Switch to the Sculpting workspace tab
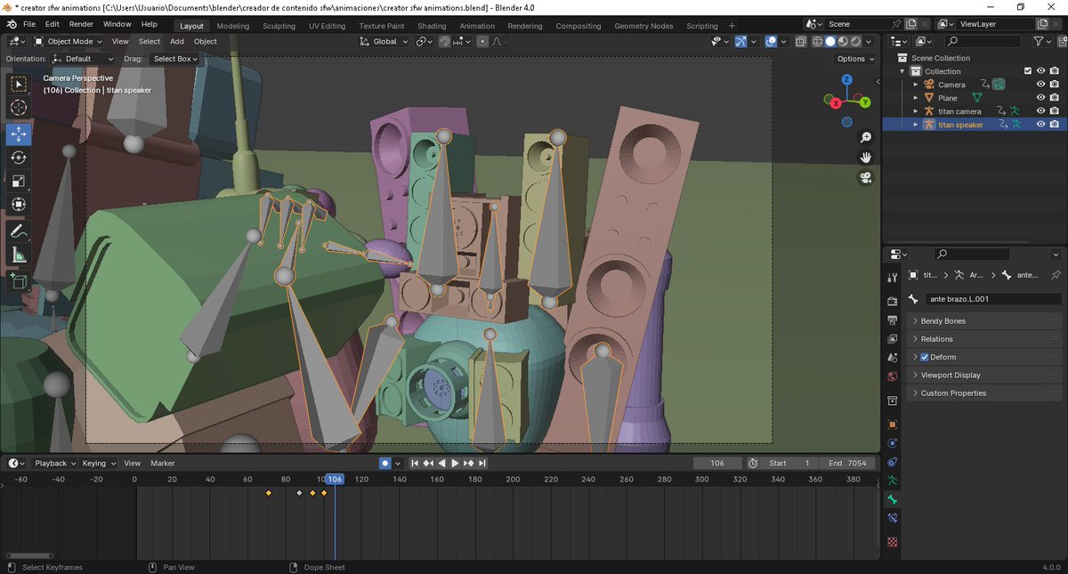Viewport: 1068px width, 574px height. tap(279, 26)
